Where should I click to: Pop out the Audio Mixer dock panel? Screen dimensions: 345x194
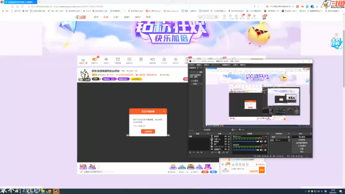click(x=268, y=134)
